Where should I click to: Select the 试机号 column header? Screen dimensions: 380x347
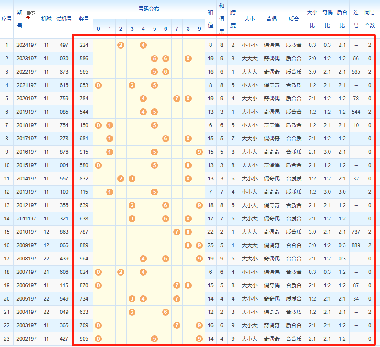pos(64,19)
